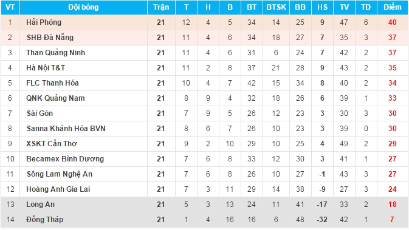The height and width of the screenshot is (230, 409).
Task: Select the Trận column header
Action: 161,7
